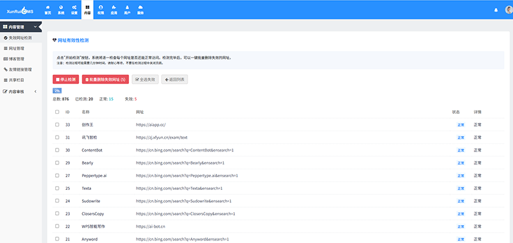Select the 内容 content section
Image resolution: width=513 pixels, height=243 pixels.
87,10
